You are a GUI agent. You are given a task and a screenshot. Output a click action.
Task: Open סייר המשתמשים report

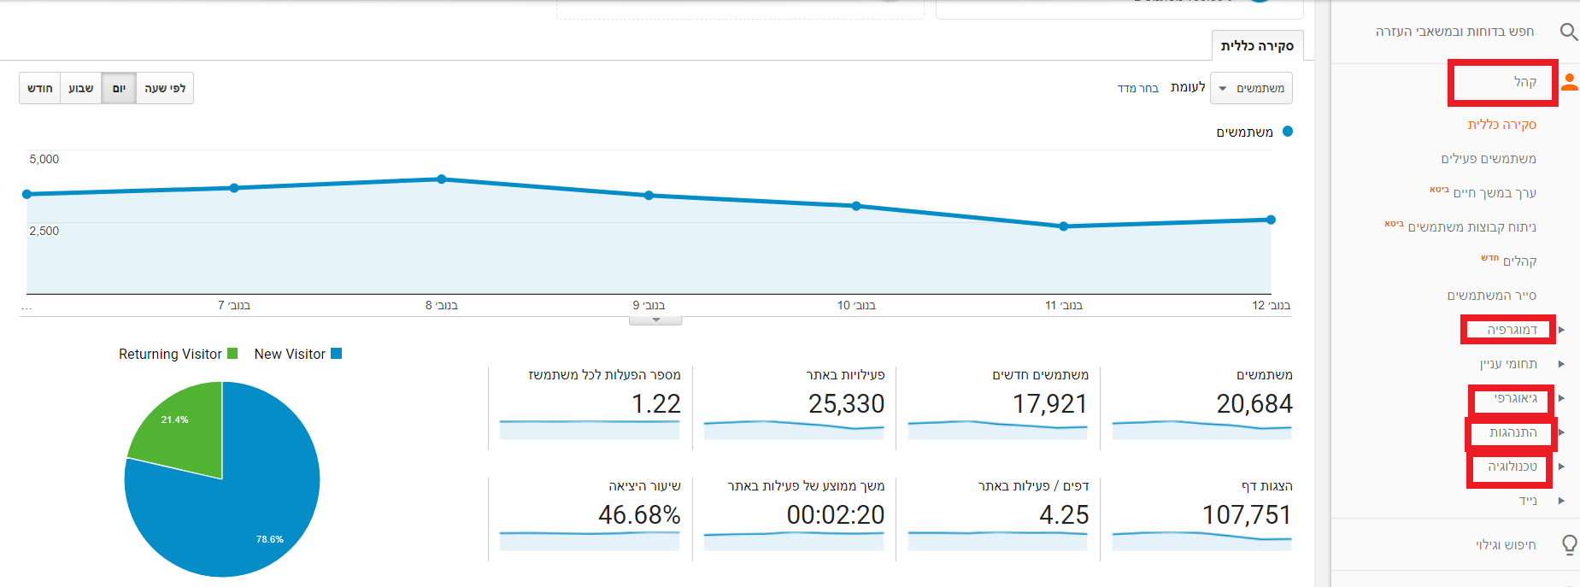1491,296
